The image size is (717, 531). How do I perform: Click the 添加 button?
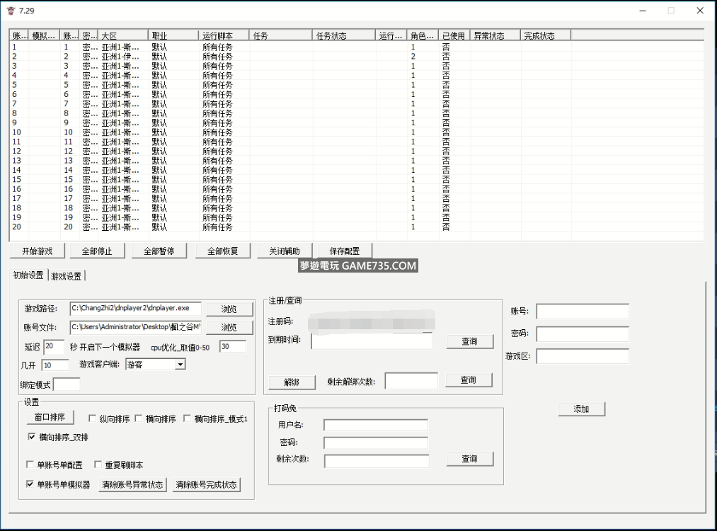point(581,409)
